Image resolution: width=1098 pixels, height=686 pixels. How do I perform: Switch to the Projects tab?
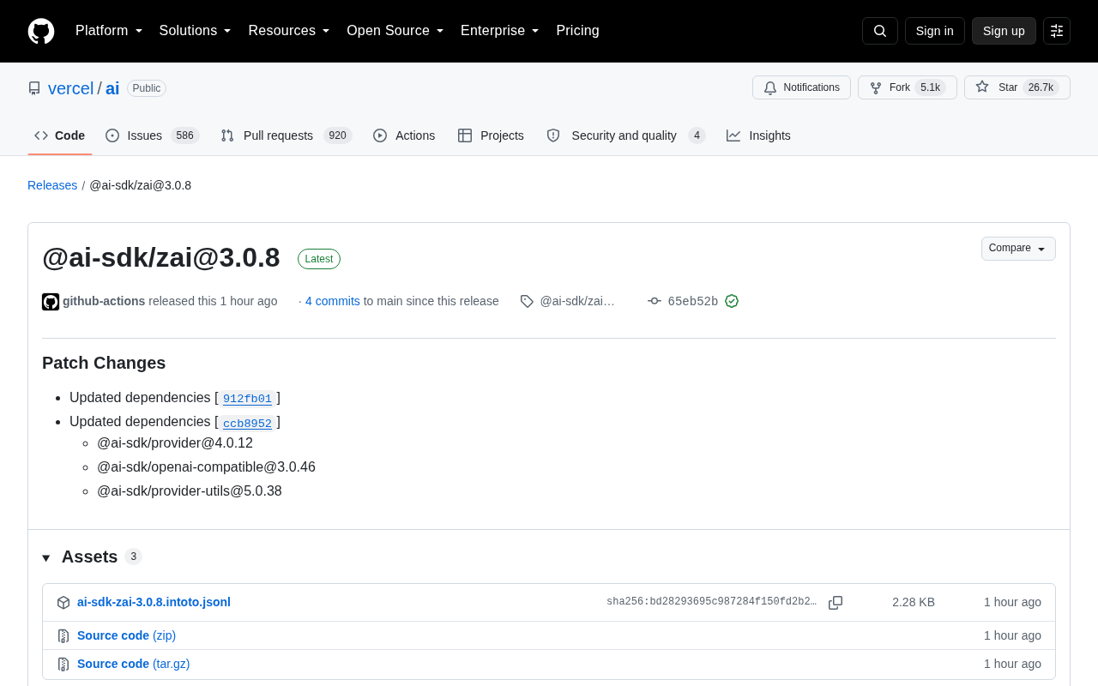(x=491, y=135)
